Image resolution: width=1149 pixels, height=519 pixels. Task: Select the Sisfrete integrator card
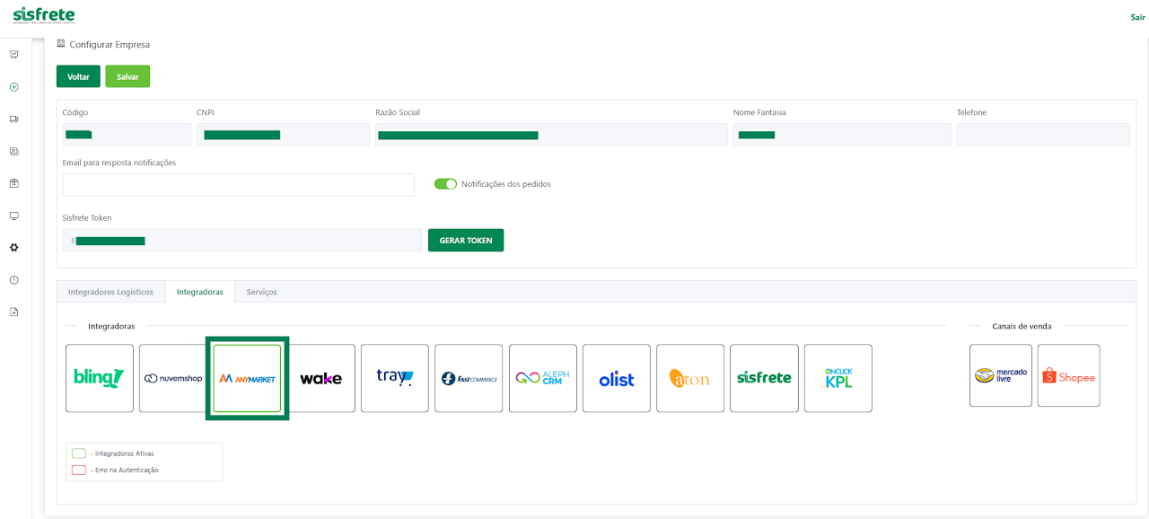[x=764, y=378]
